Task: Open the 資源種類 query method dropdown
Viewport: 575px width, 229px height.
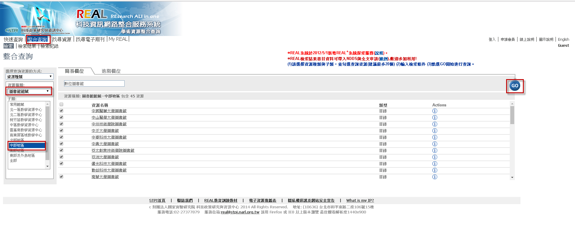Action: click(x=30, y=77)
